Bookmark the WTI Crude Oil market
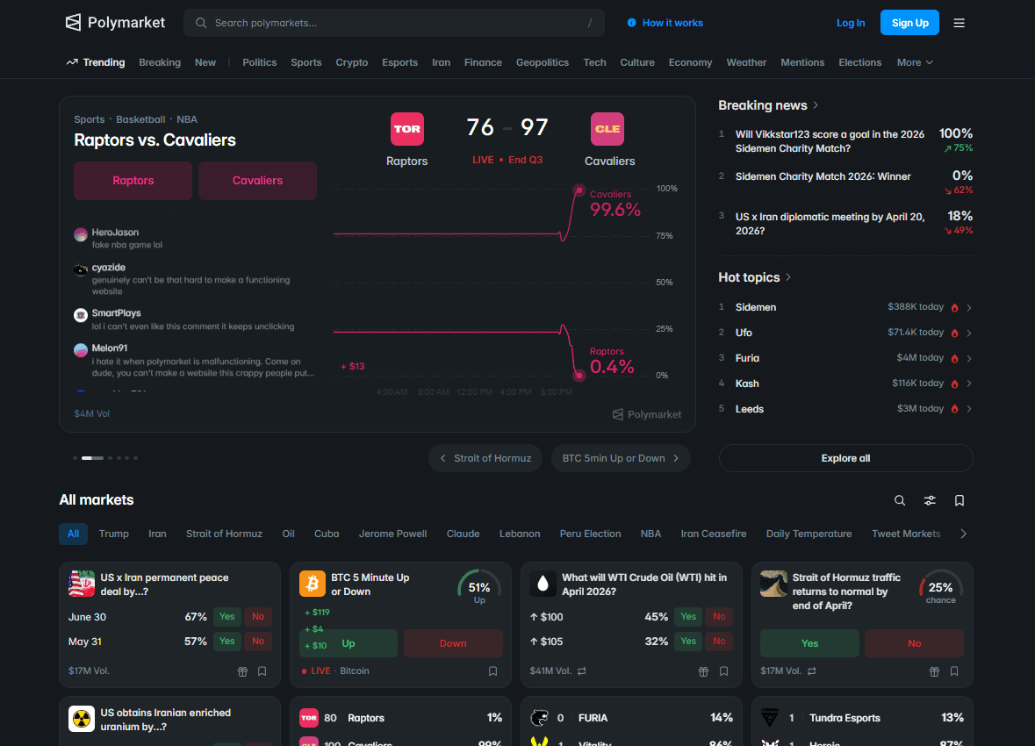 pyautogui.click(x=723, y=671)
